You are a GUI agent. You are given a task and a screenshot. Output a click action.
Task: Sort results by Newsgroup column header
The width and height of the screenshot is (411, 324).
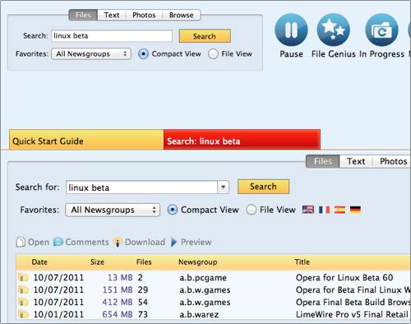click(x=198, y=262)
